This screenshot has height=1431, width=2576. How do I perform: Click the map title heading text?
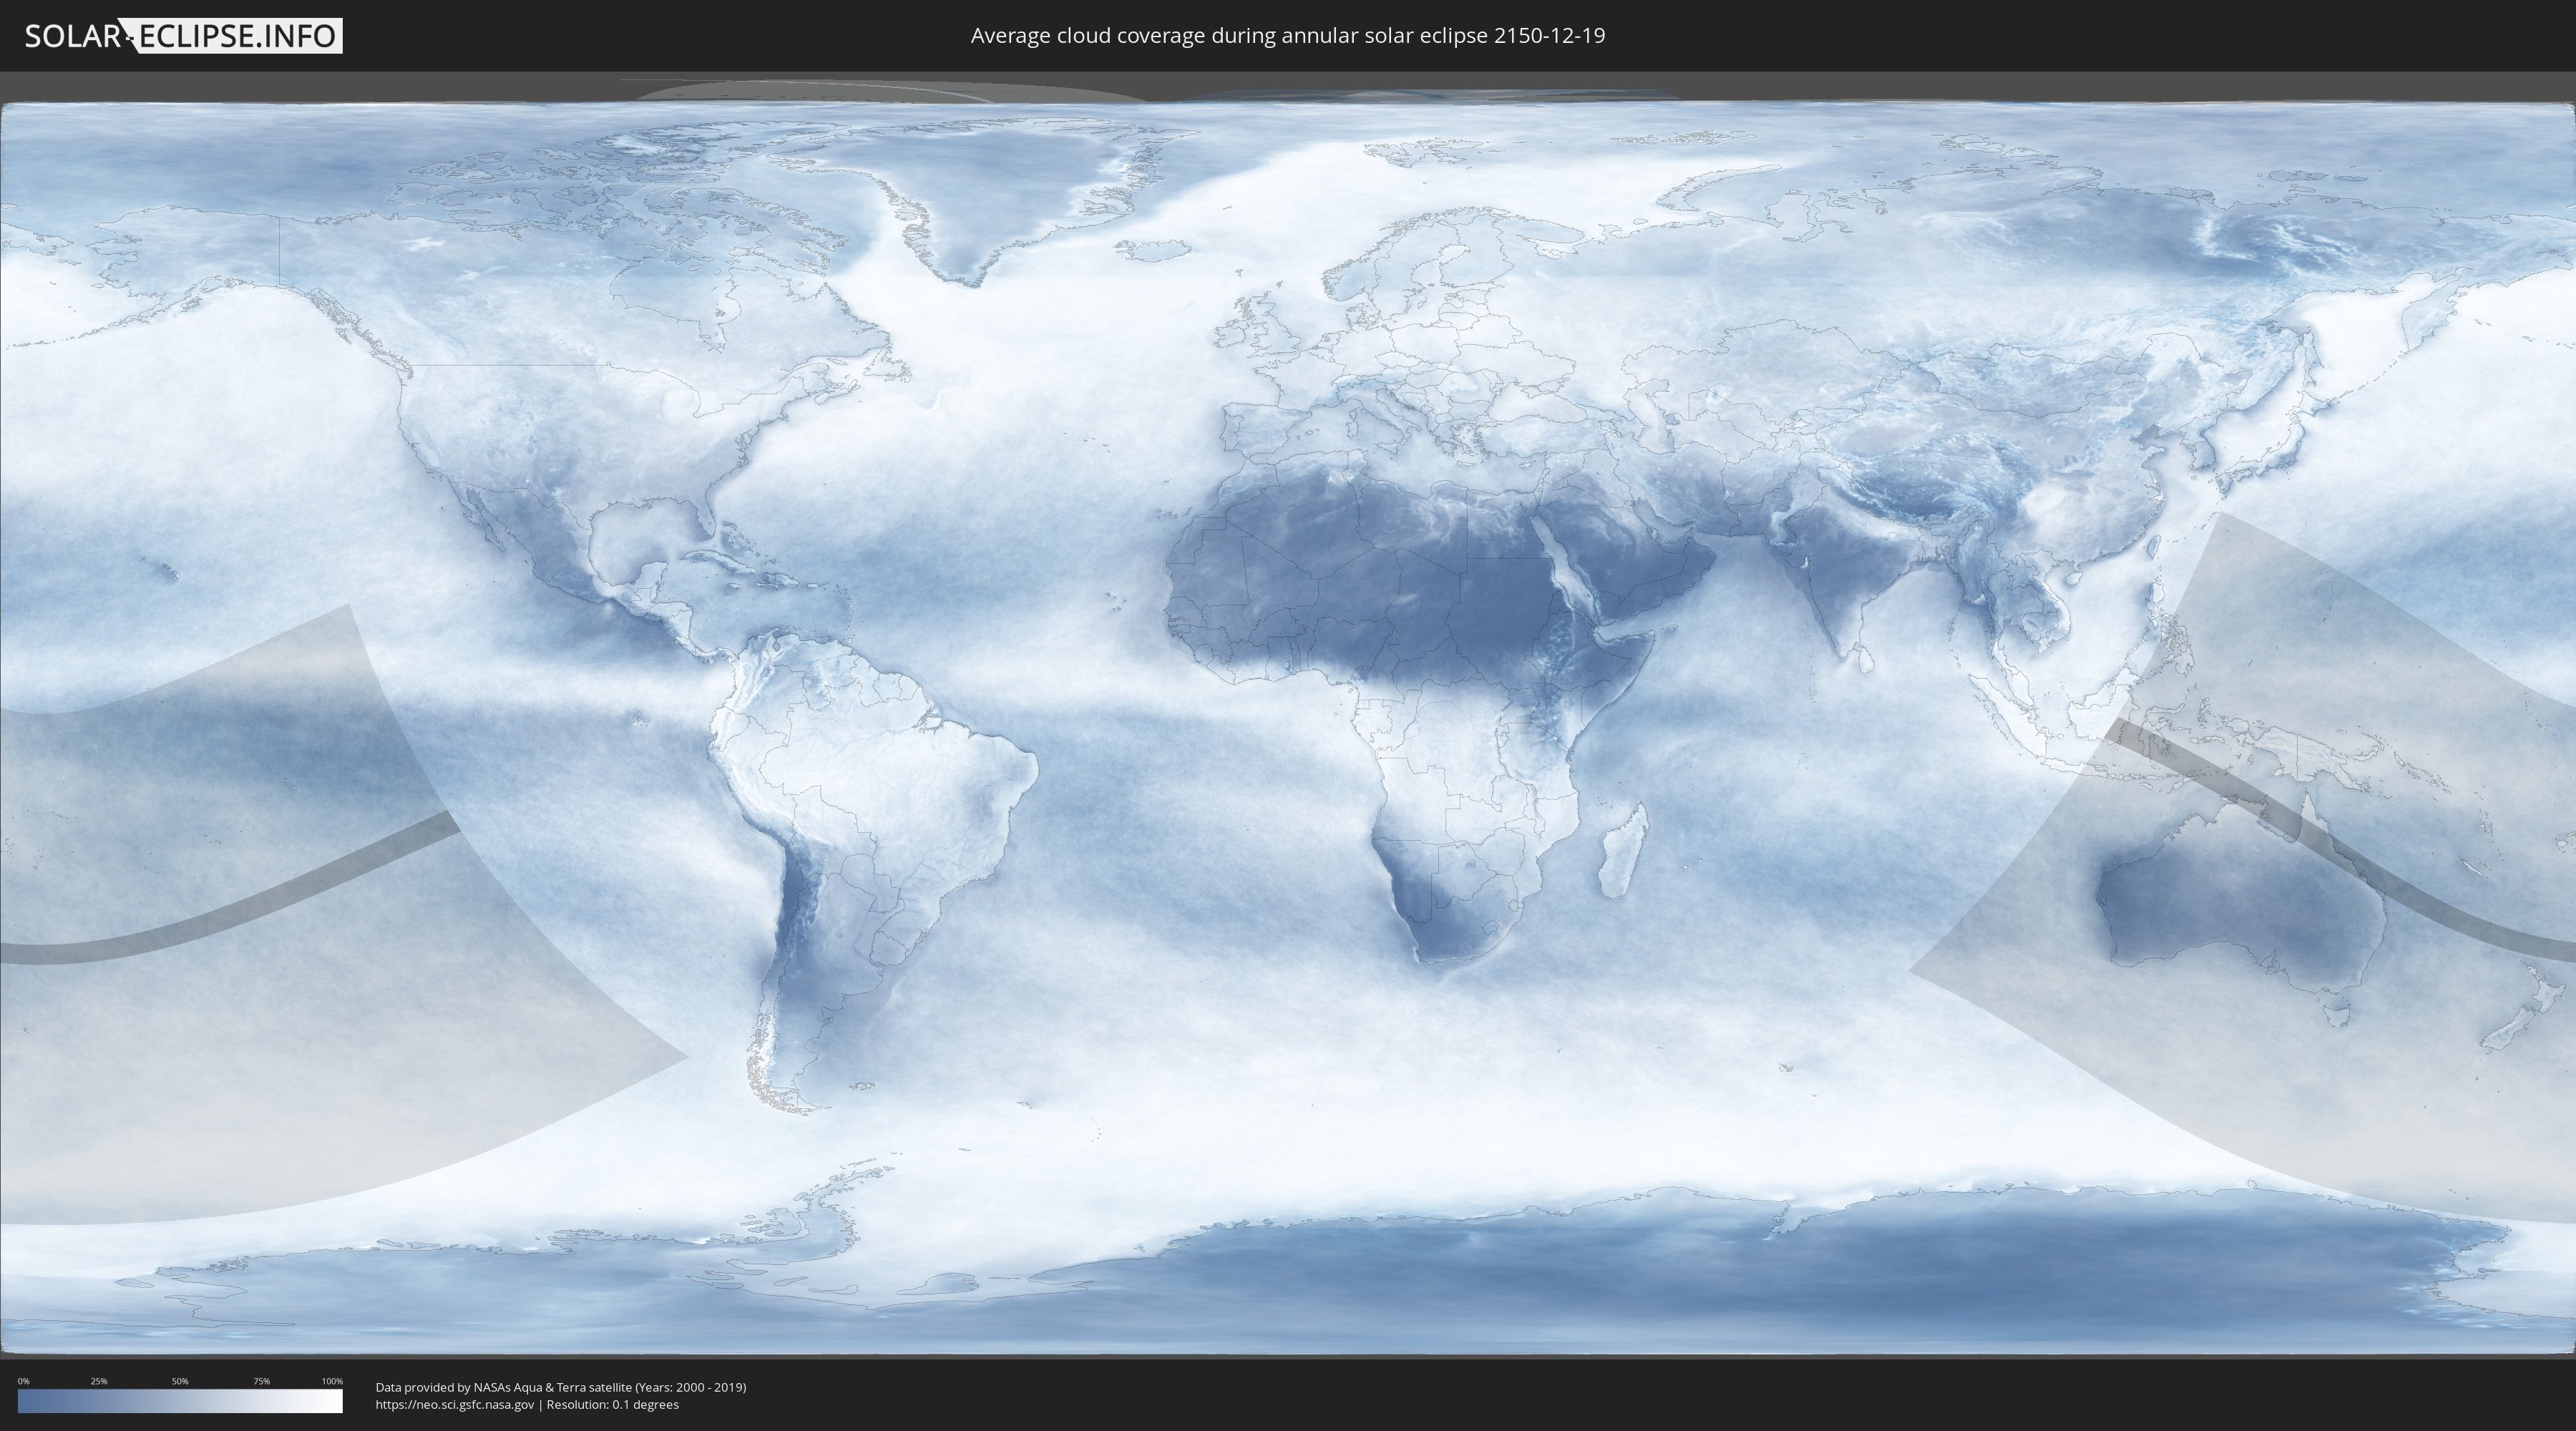click(x=1287, y=36)
